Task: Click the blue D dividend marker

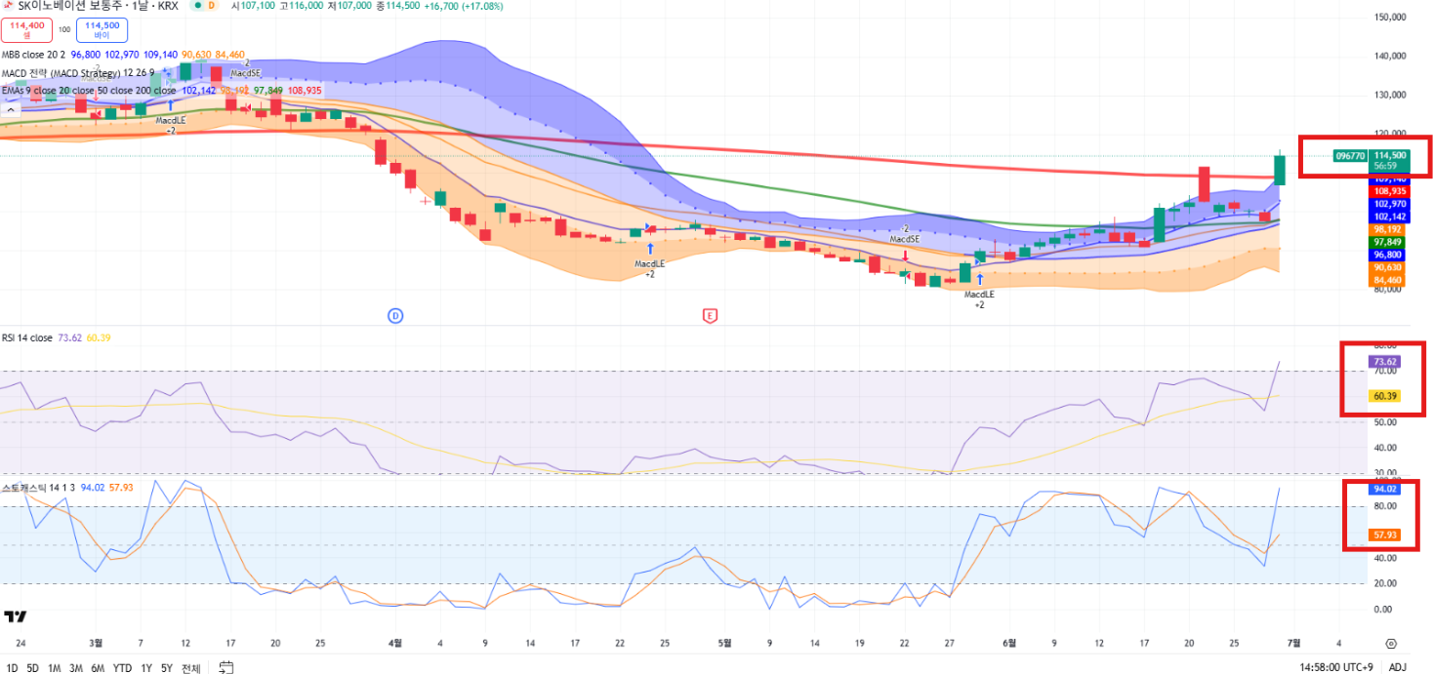Action: tap(395, 316)
